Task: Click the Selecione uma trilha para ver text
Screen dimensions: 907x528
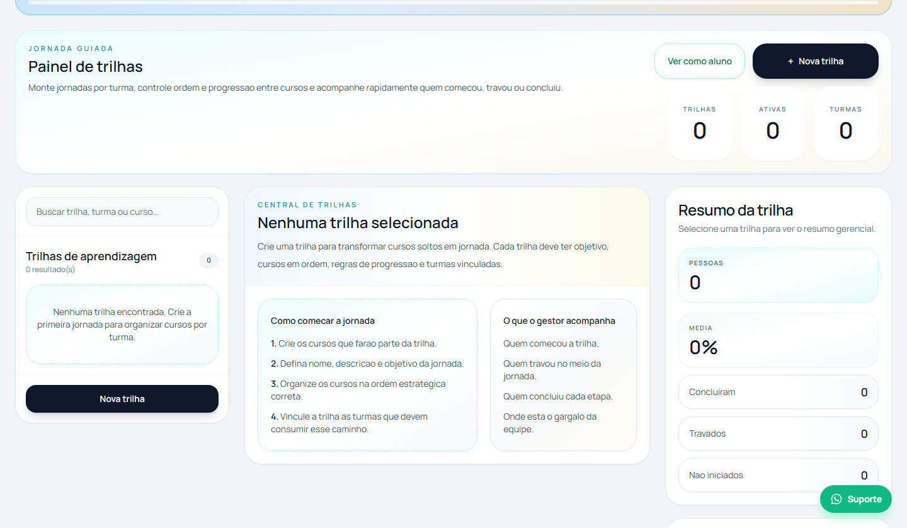Action: [777, 229]
